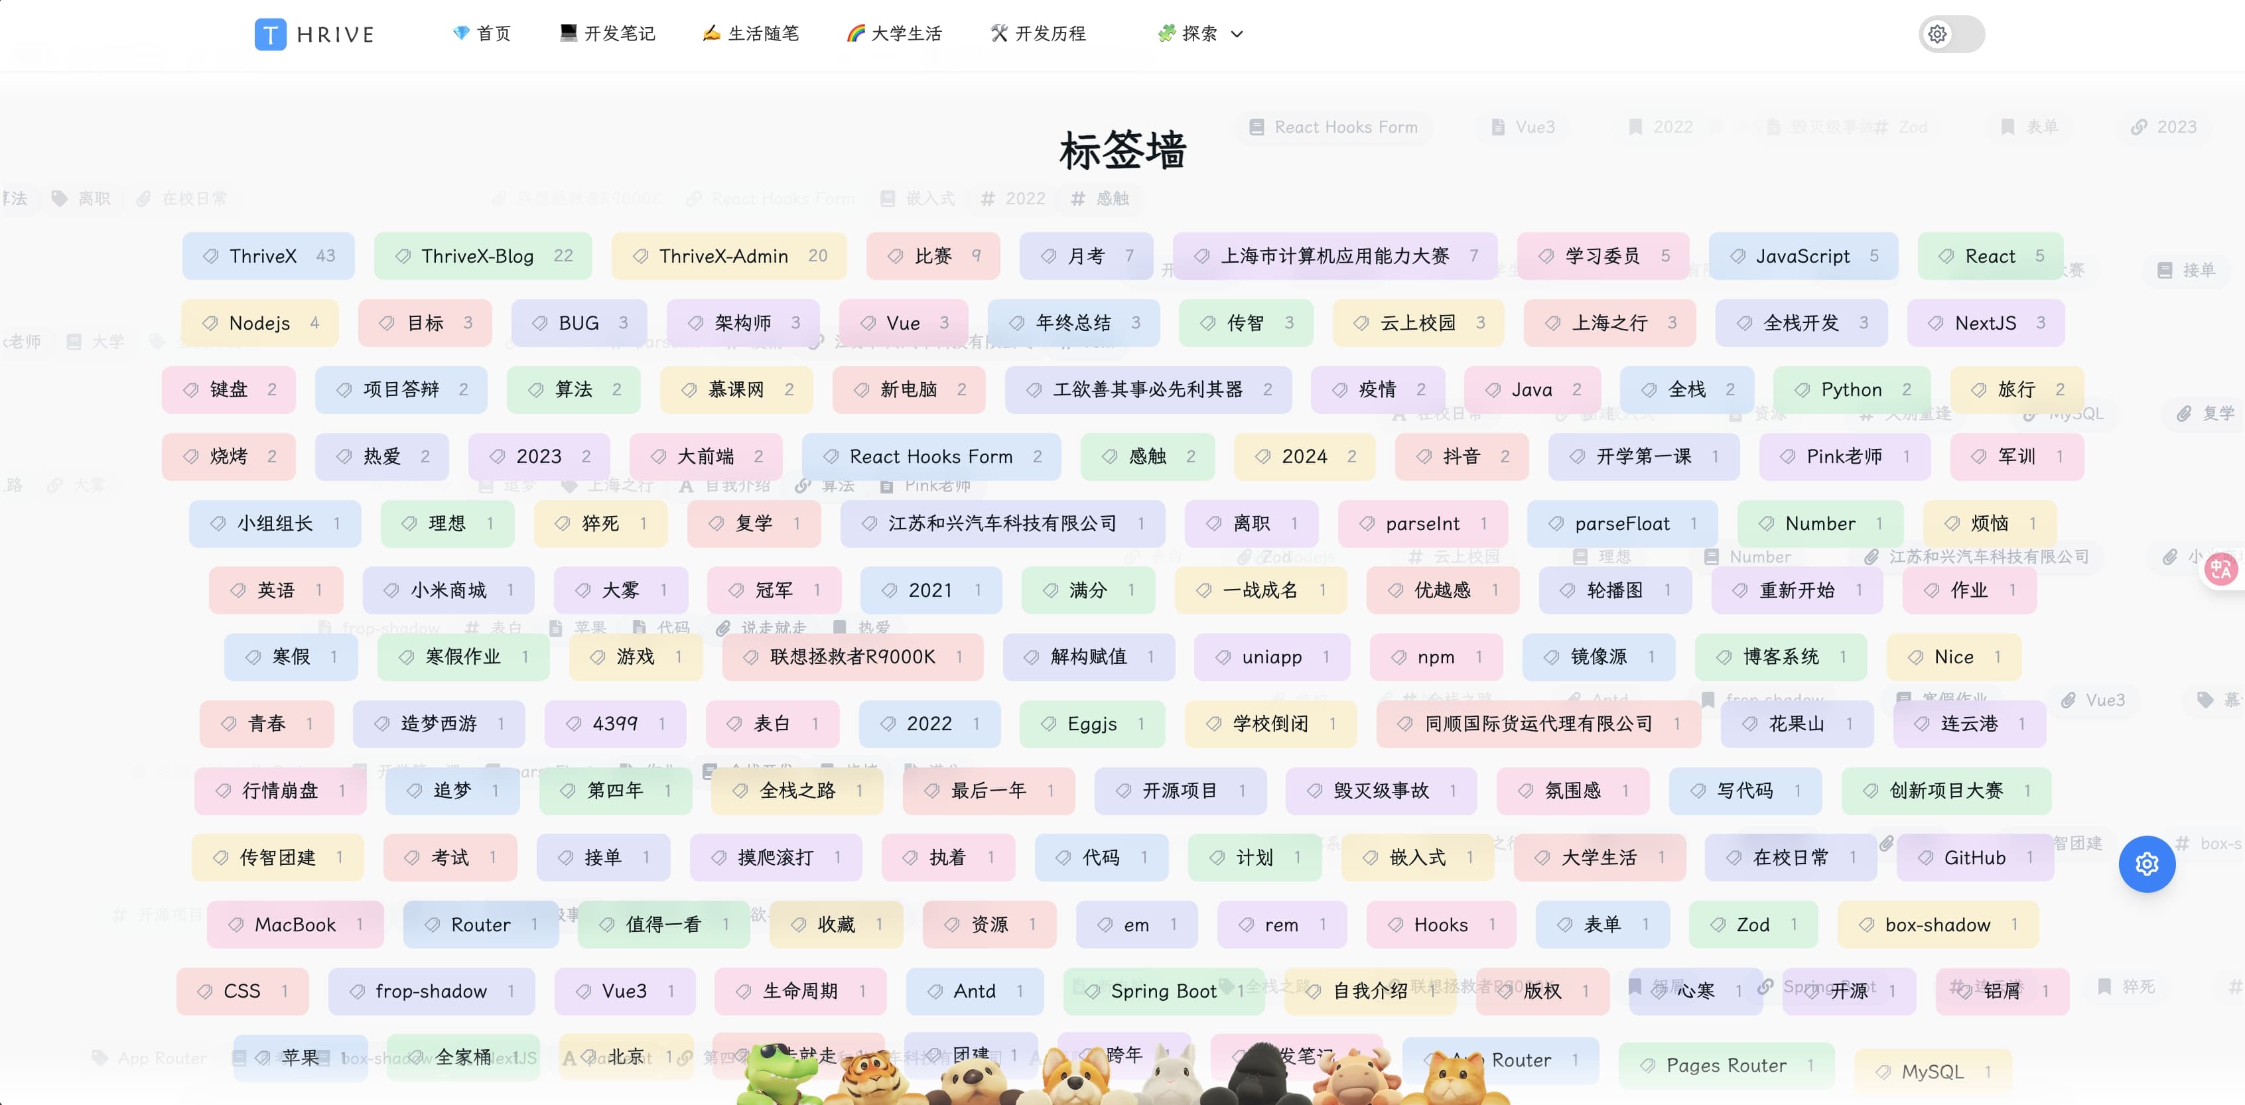Open the 开发历程 menu item
This screenshot has width=2245, height=1105.
click(x=1038, y=34)
